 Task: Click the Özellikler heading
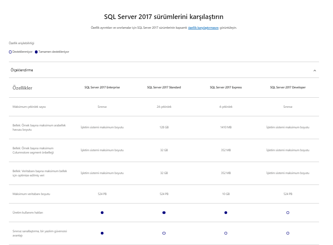[x=22, y=88]
